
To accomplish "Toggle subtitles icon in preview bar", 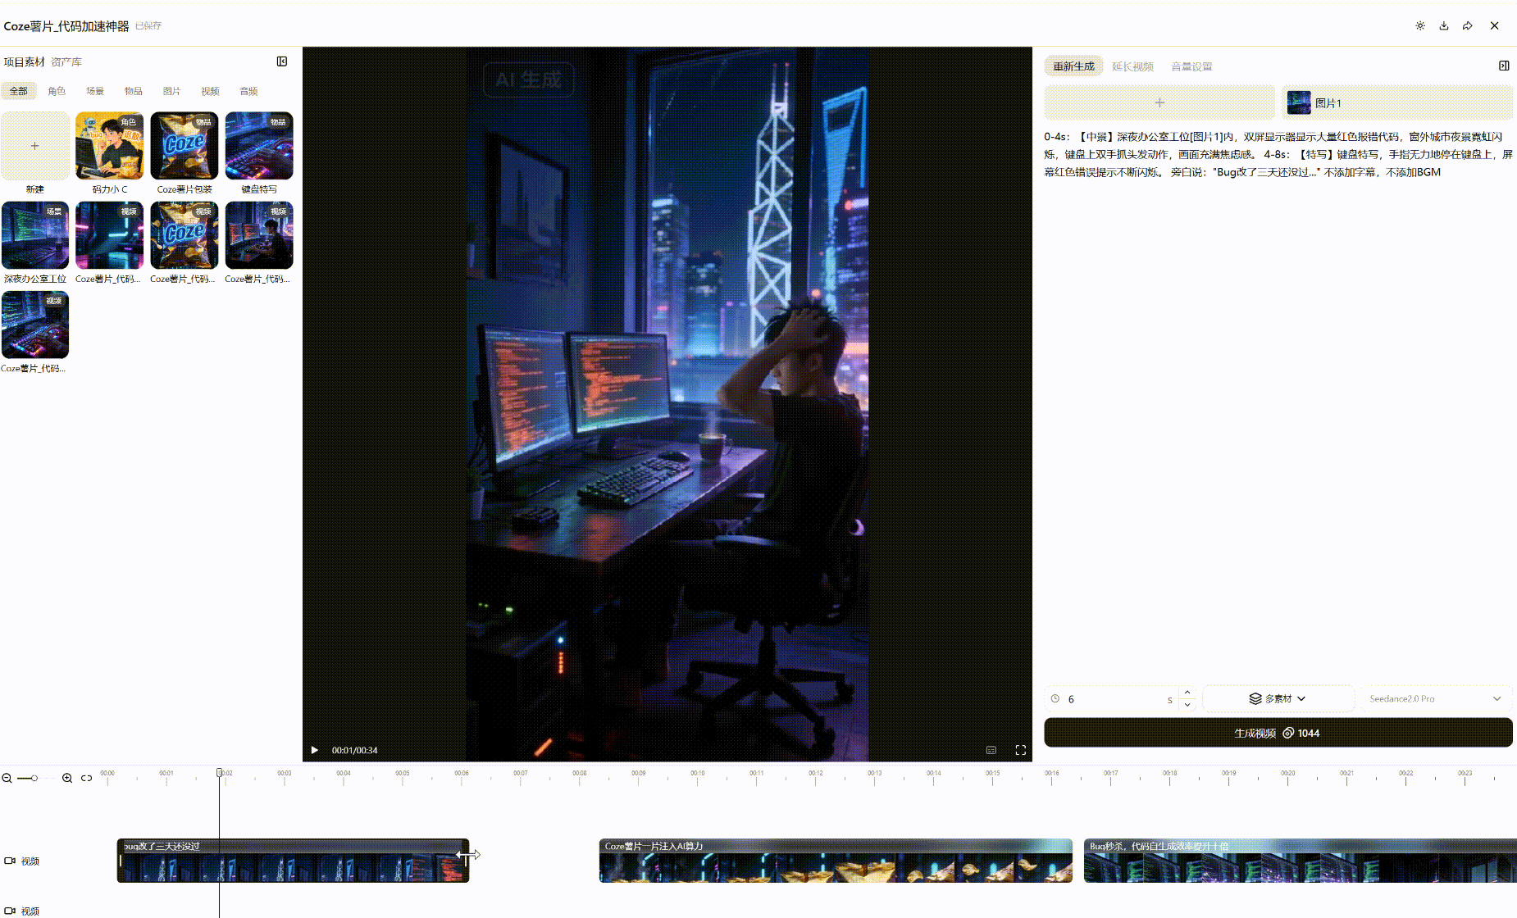I will tap(991, 750).
